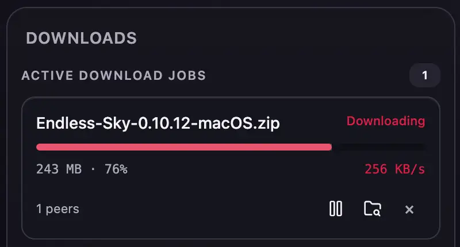Viewport: 460px width, 247px height.
Task: Click the 243 MB downloaded amount
Action: (x=59, y=169)
